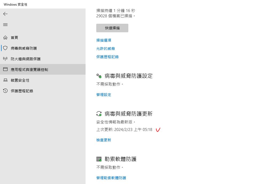Click the device security laptop icon
254x184 pixels.
[x=5, y=80]
